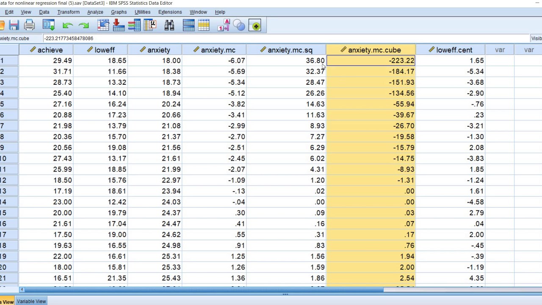Click anxiety.mc cell -2.07
This screenshot has height=305, width=542.
click(x=214, y=169)
